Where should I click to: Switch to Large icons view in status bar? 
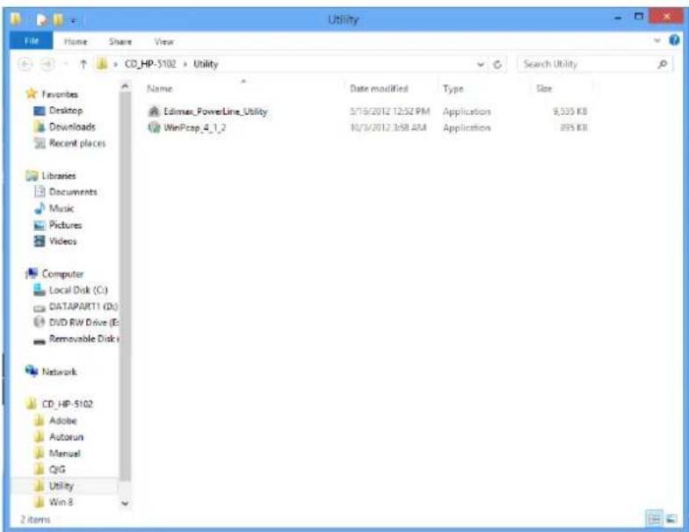pyautogui.click(x=671, y=520)
